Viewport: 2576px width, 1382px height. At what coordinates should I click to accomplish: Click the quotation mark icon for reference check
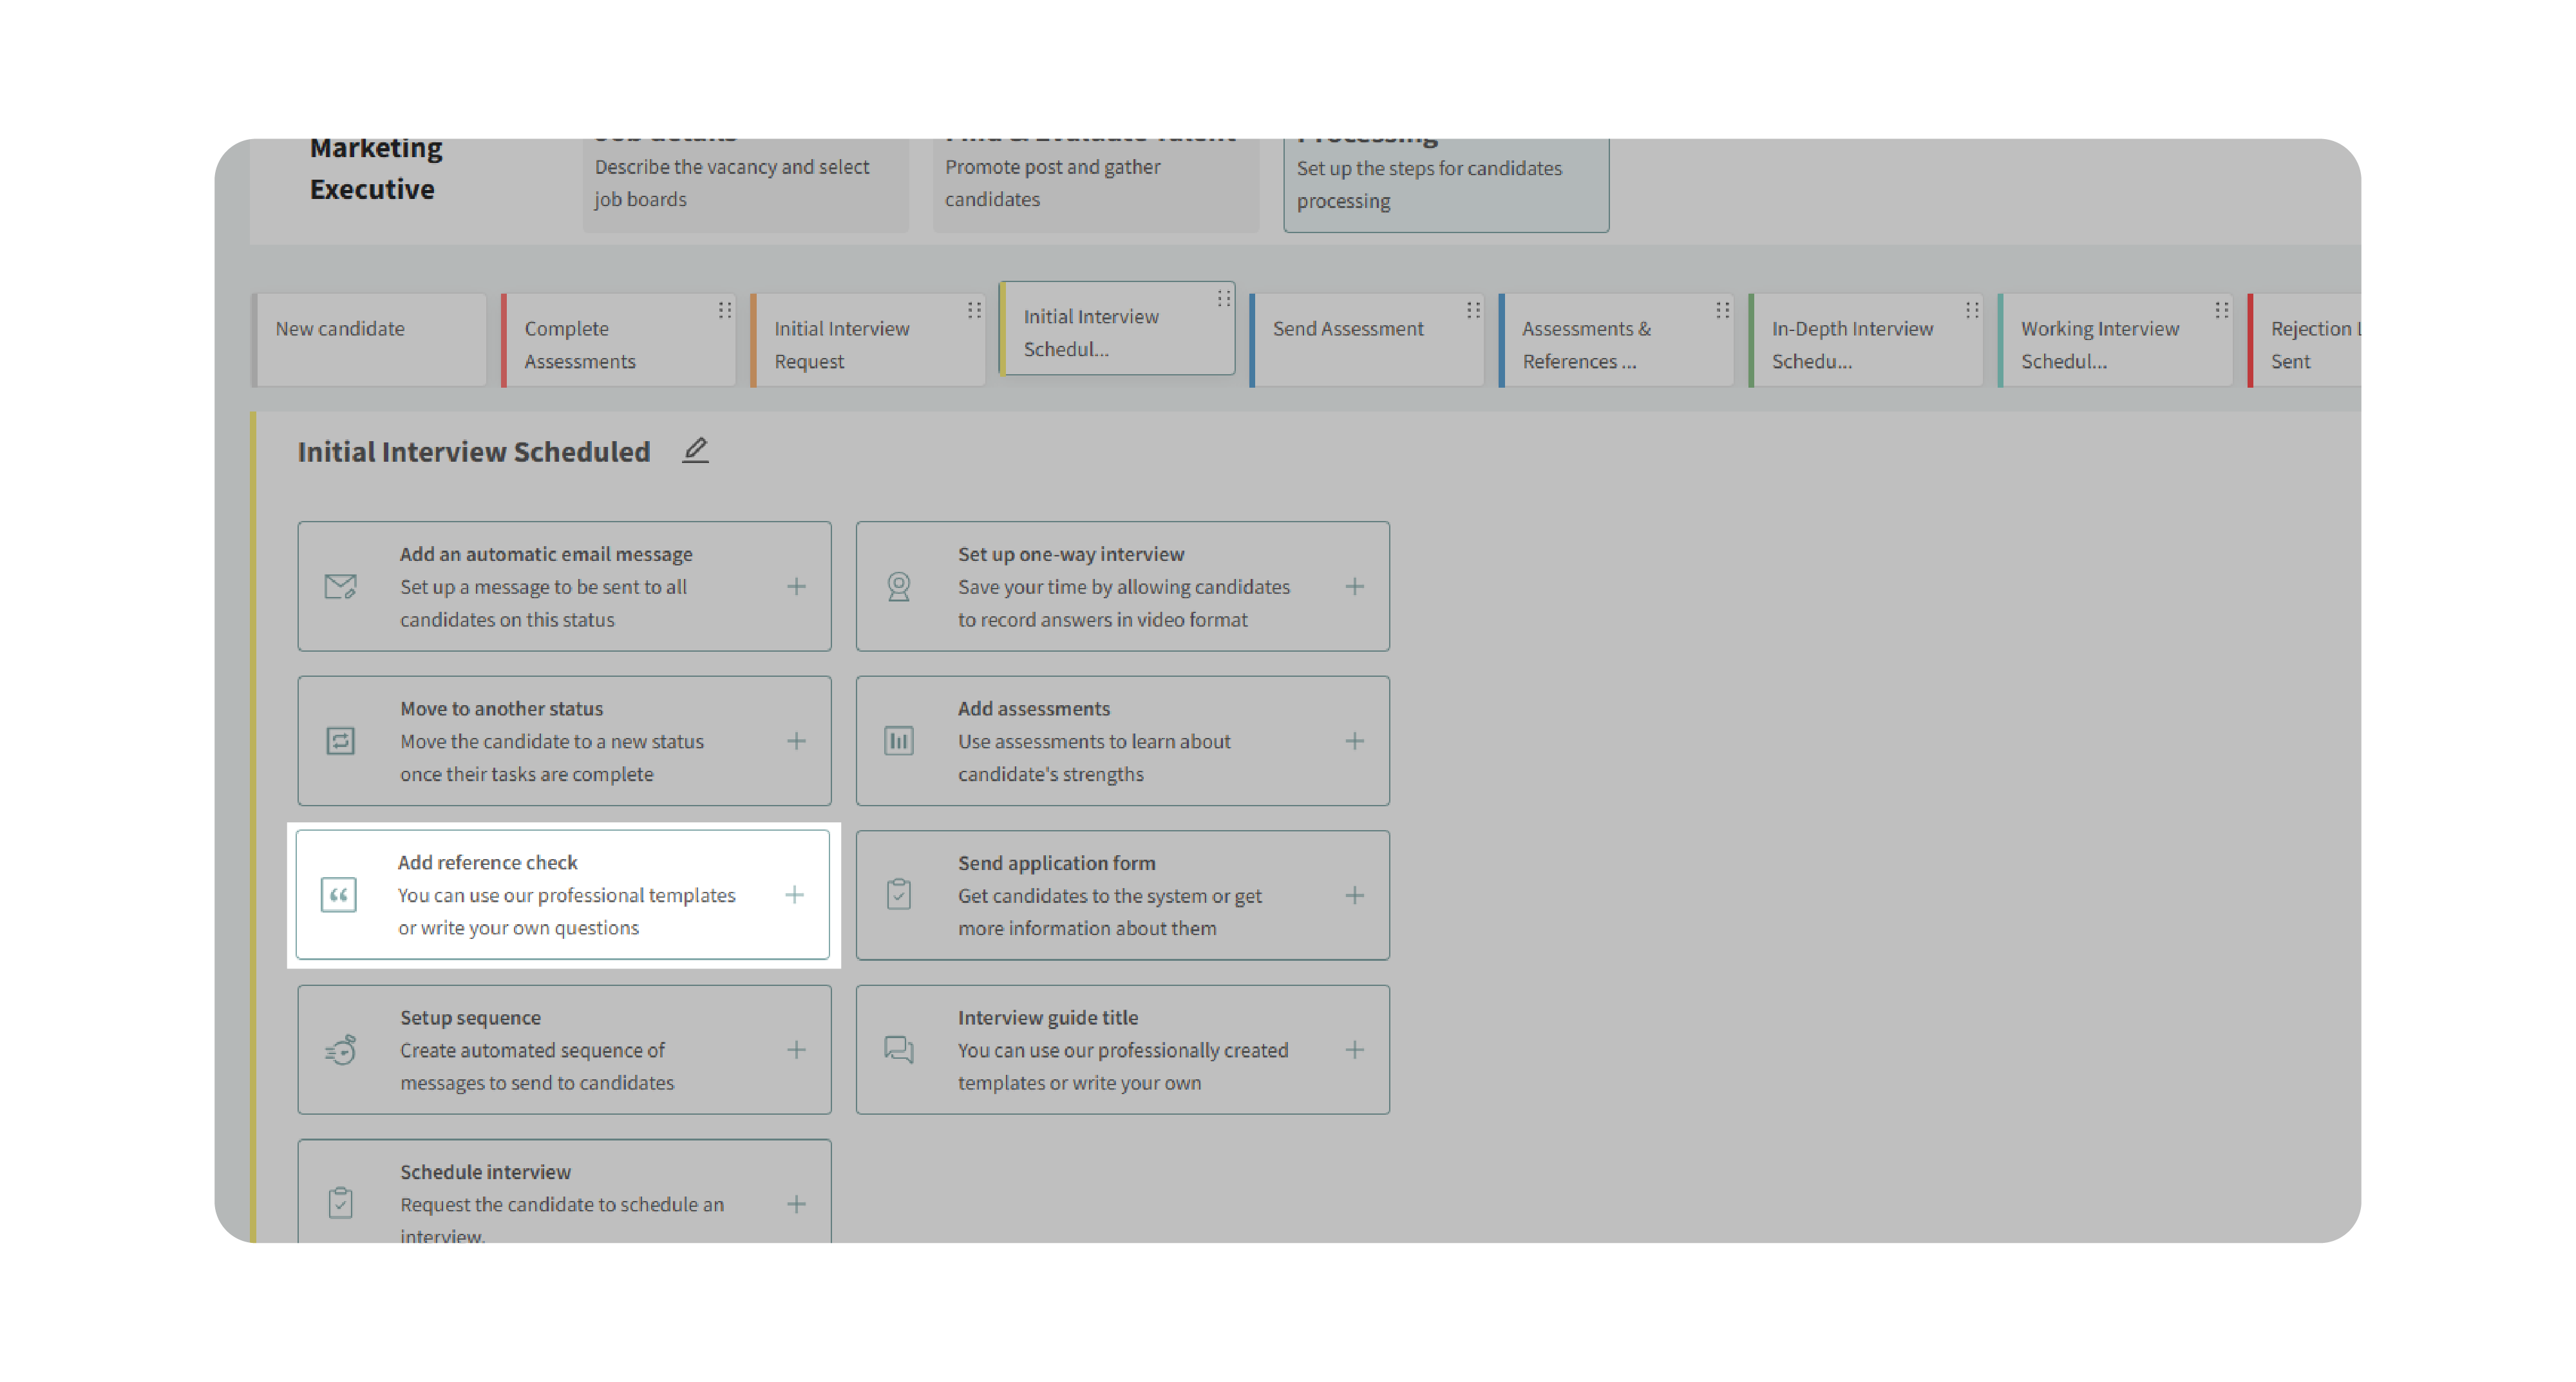338,895
